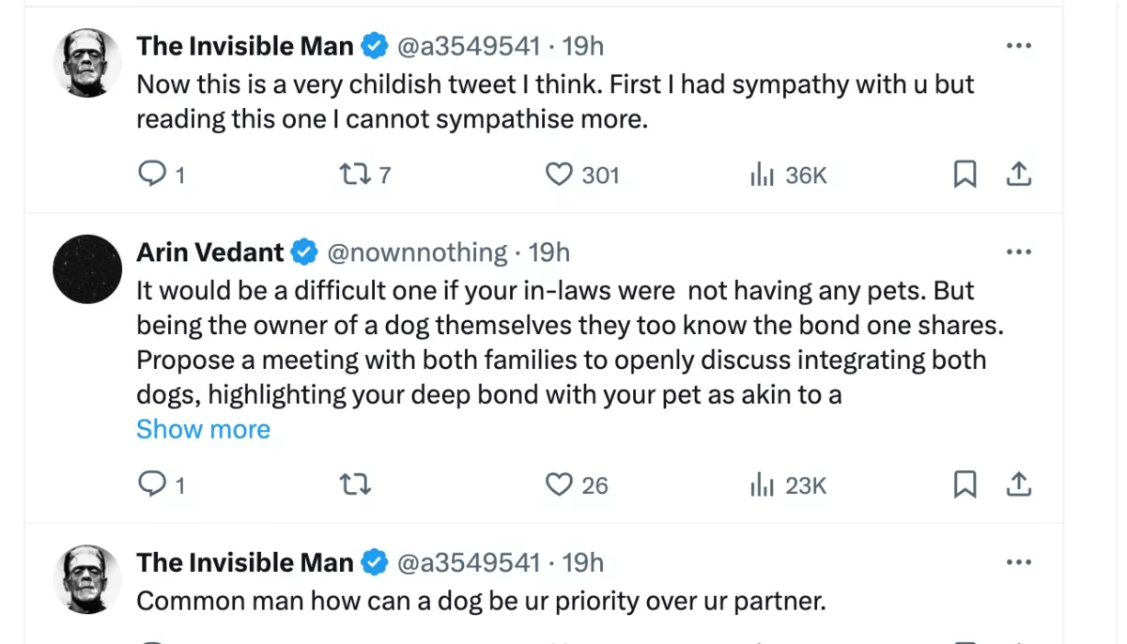Like the tweet with 301 likes
Screen dimensions: 1127x644
[560, 175]
